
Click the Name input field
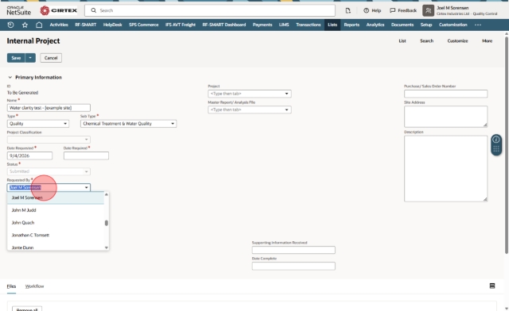pos(49,108)
